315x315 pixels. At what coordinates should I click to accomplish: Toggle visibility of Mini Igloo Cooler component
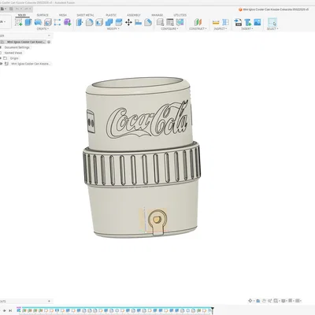2,64
